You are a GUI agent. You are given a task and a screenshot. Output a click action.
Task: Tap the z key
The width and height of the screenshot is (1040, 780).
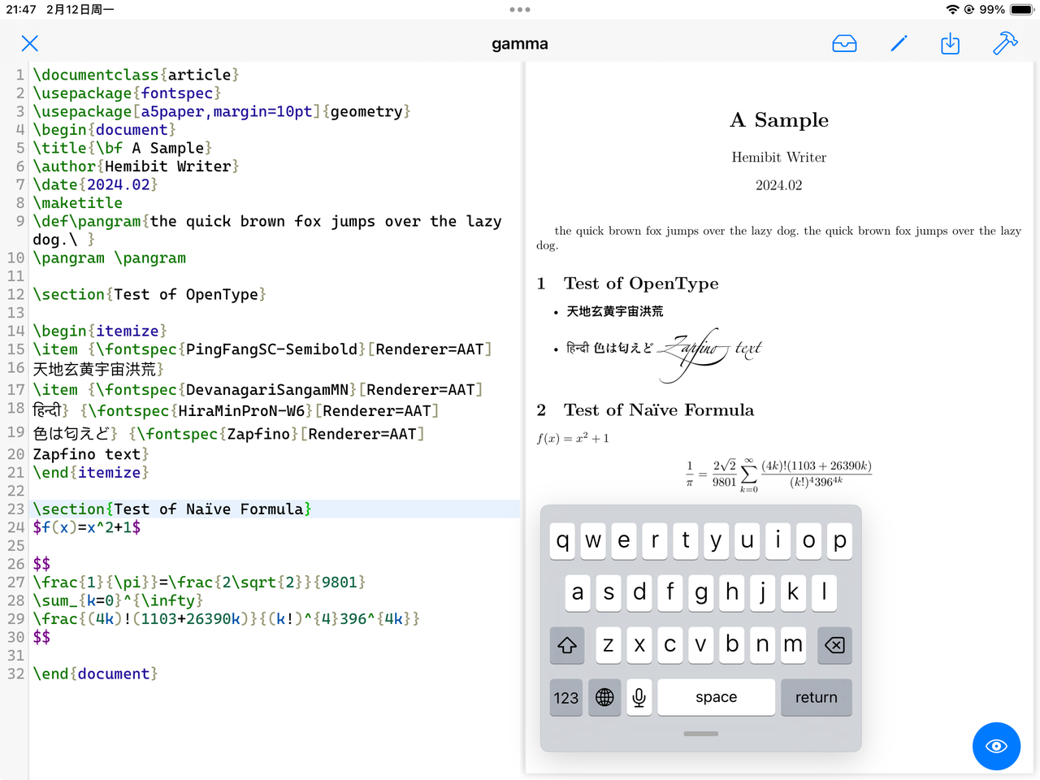click(609, 645)
